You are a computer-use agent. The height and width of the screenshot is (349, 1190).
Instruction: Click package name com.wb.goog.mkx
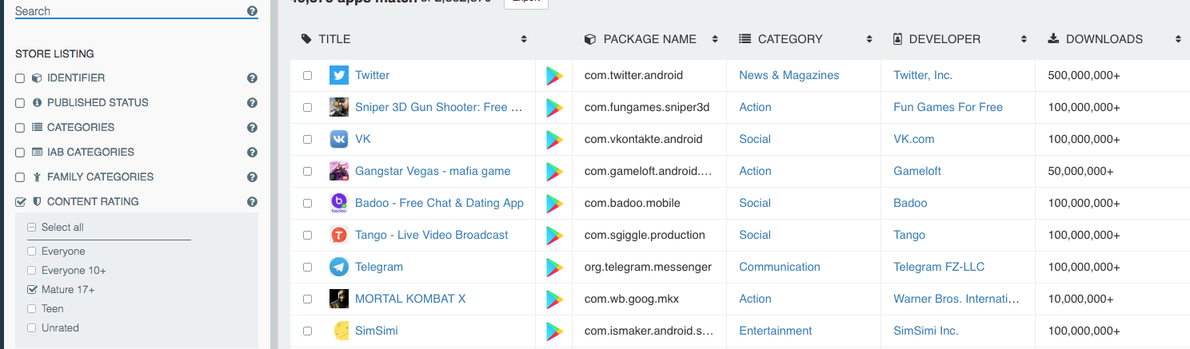point(633,299)
